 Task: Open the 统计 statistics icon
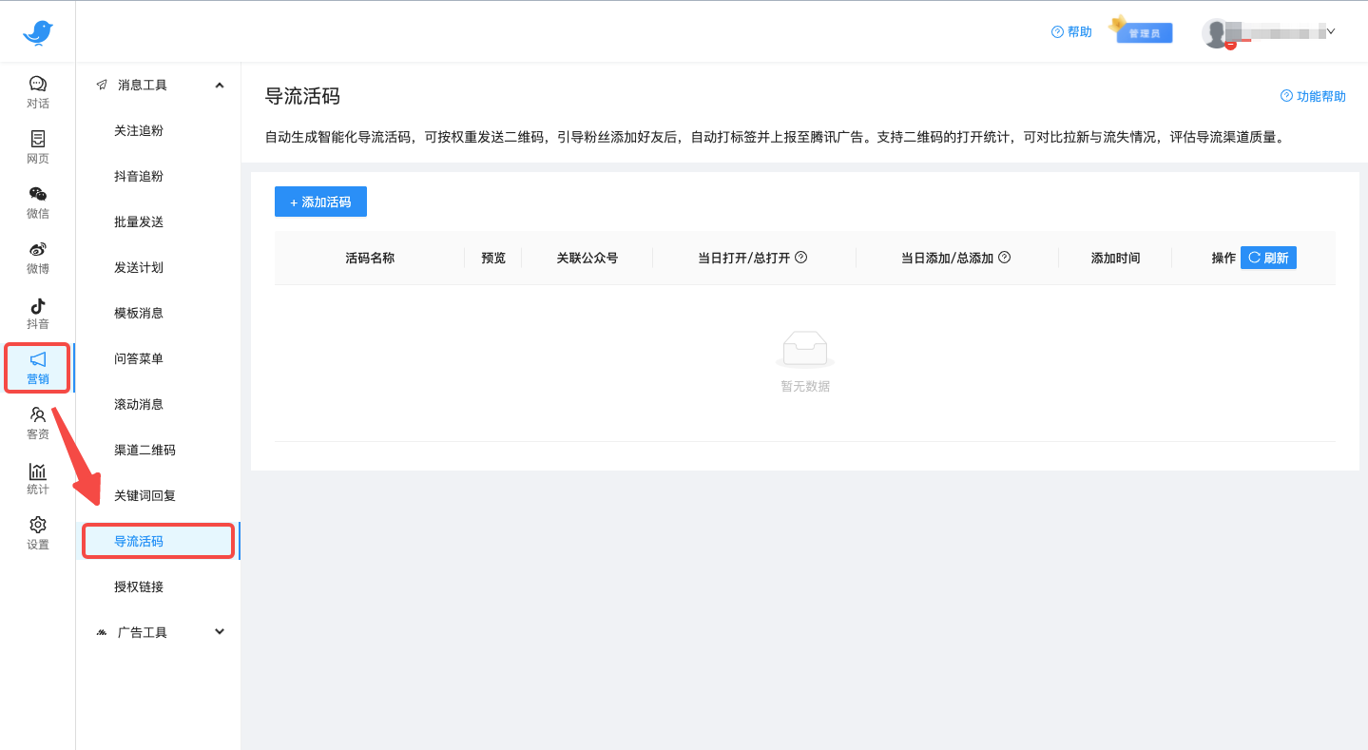click(37, 477)
